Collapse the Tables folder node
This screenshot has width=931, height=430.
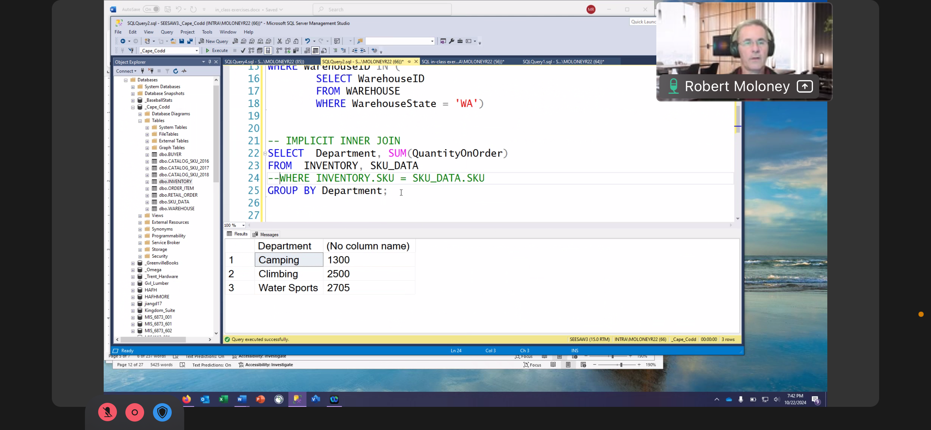[x=140, y=121]
